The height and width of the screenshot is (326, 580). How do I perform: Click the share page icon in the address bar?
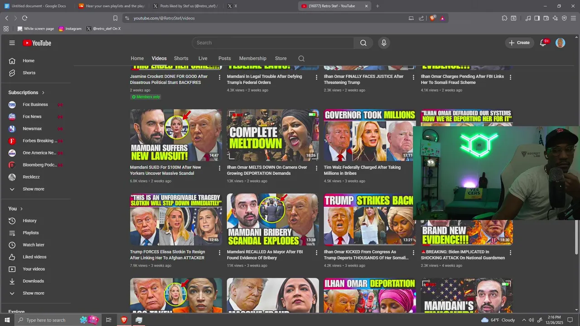point(421,18)
